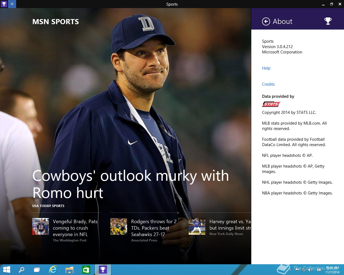Image resolution: width=344 pixels, height=275 pixels.
Task: Open the Windows Start button
Action: [6, 270]
